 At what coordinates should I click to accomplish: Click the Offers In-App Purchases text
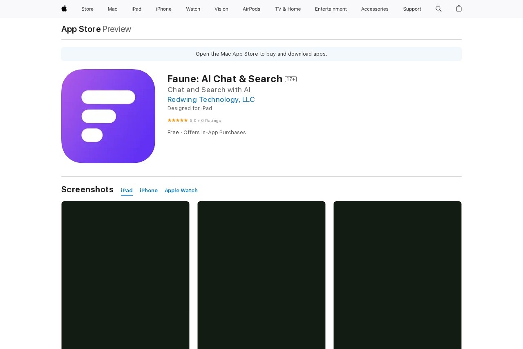pos(215,133)
